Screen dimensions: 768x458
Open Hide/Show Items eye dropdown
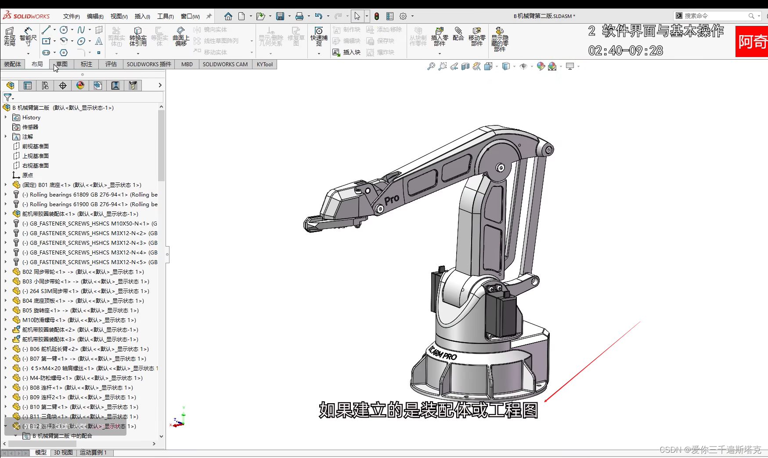(532, 67)
